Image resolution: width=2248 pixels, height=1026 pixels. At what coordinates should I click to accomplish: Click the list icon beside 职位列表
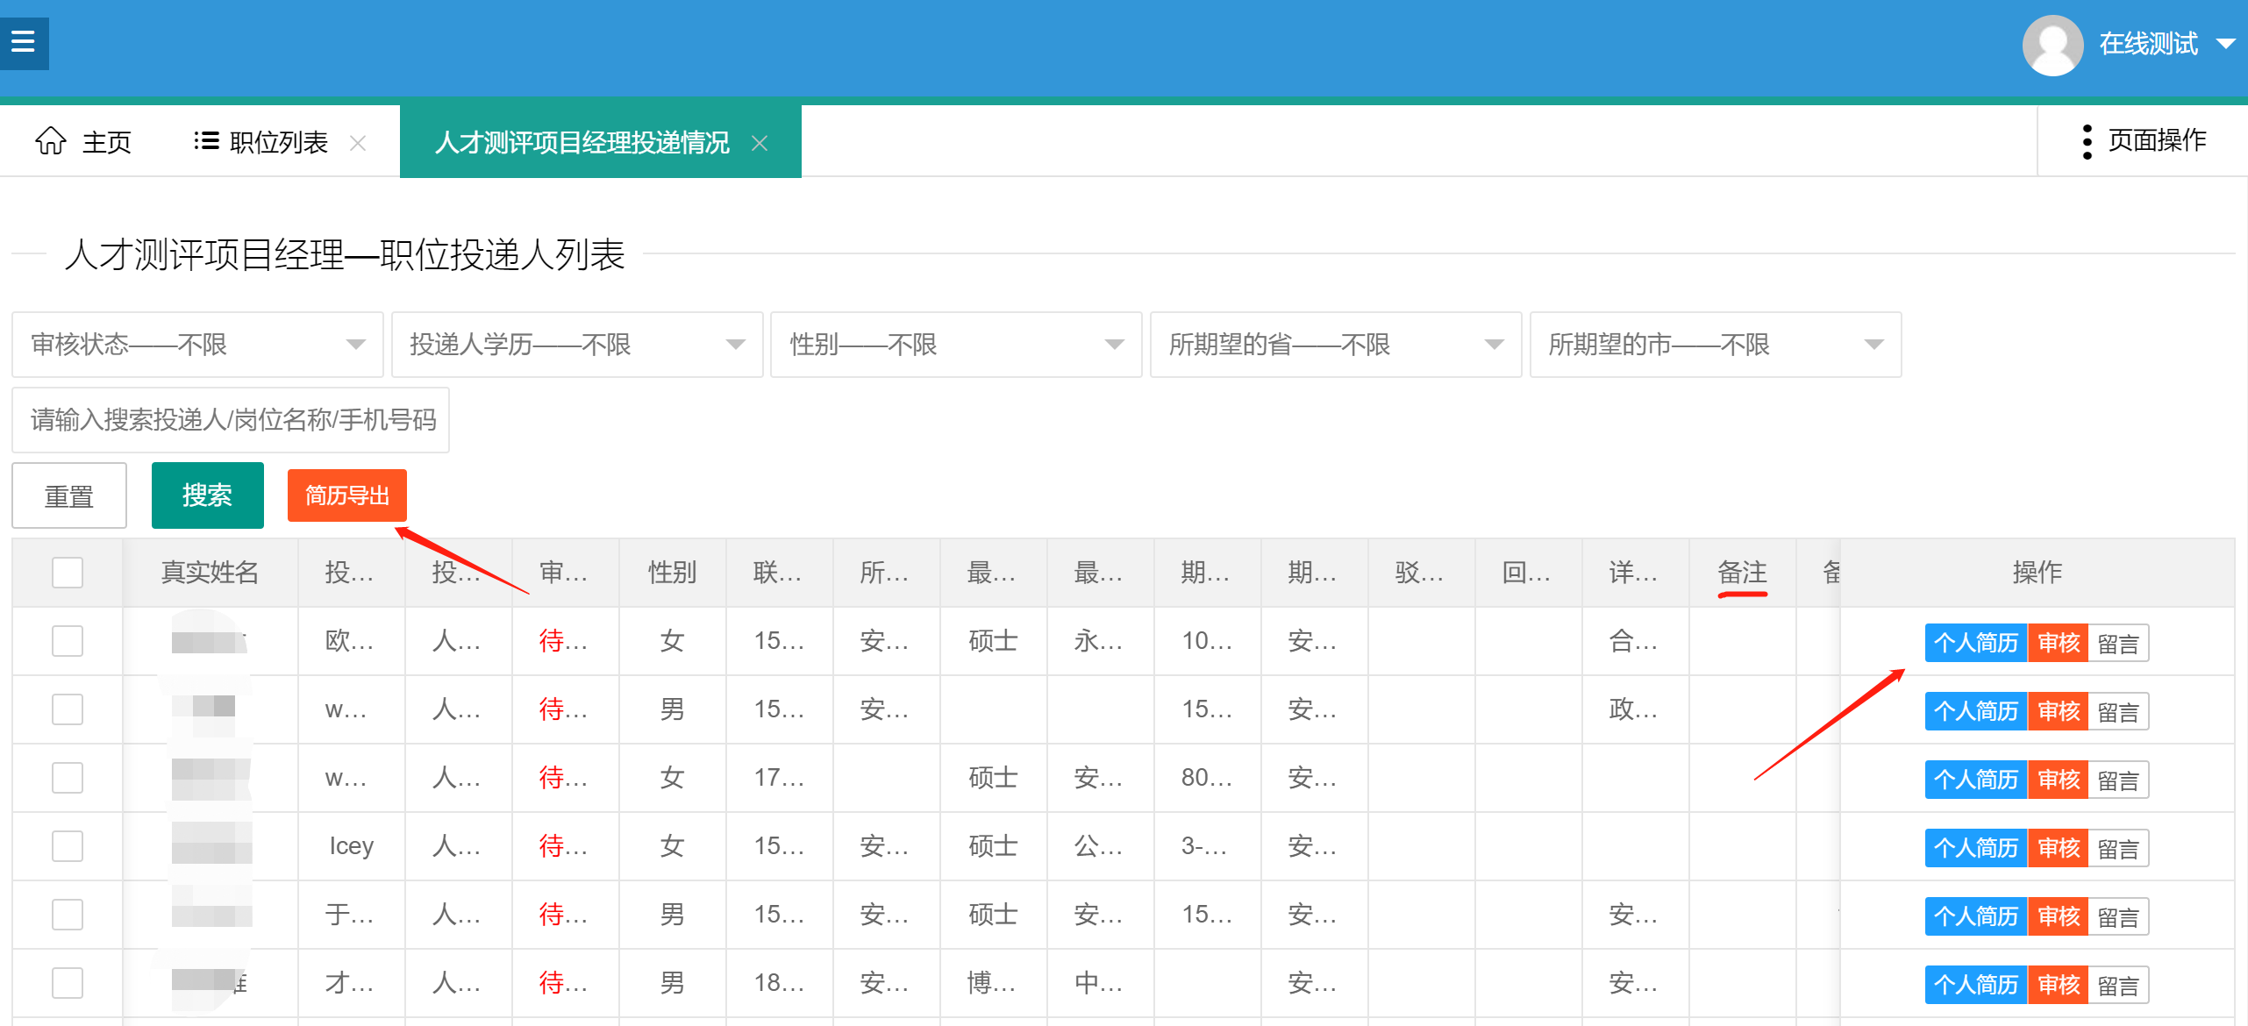[206, 140]
